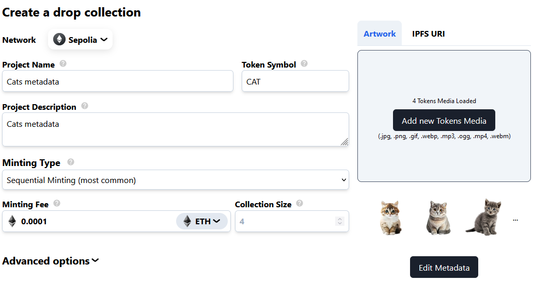Switch to the IPFS URI tab
534x282 pixels.
point(428,34)
